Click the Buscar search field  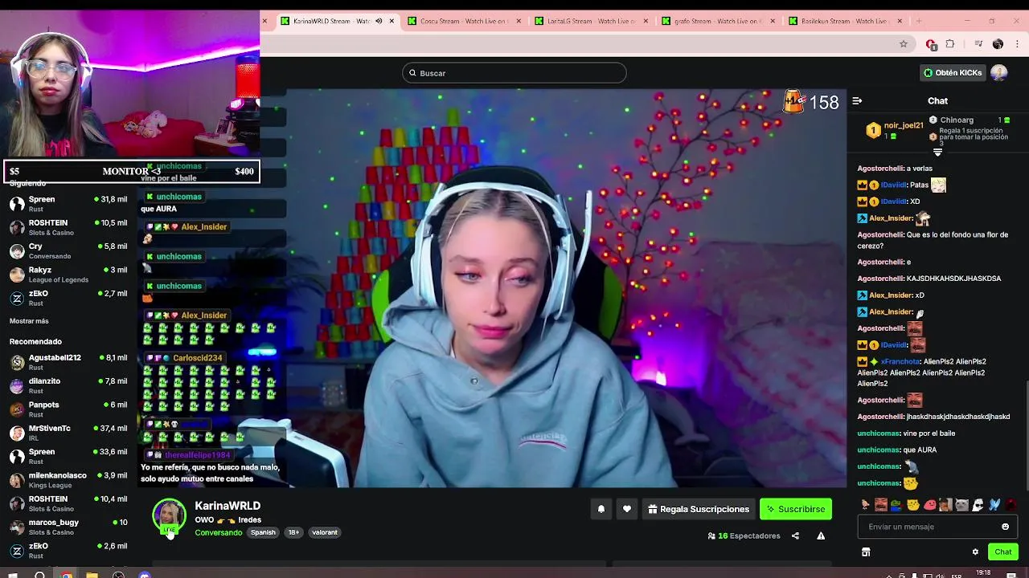(514, 73)
